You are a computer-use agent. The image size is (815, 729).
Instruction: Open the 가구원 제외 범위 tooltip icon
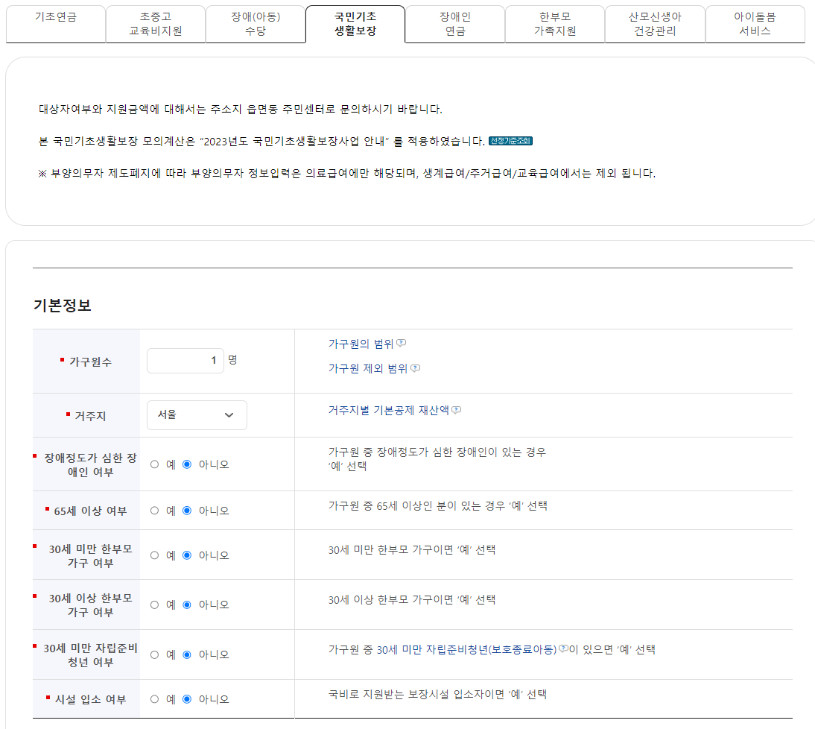416,368
